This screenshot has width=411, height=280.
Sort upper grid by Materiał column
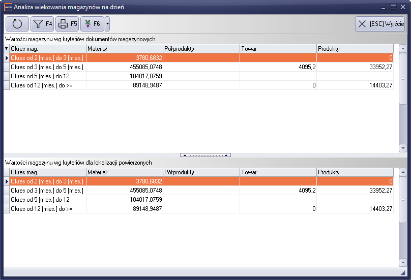[124, 49]
